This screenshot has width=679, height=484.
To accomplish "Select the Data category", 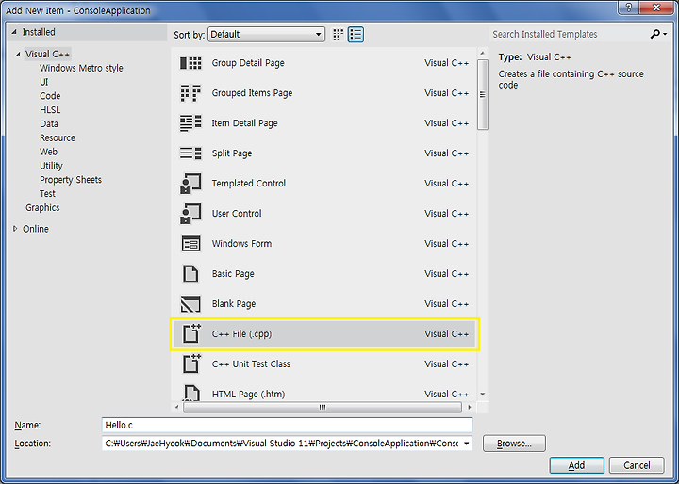I will click(49, 123).
